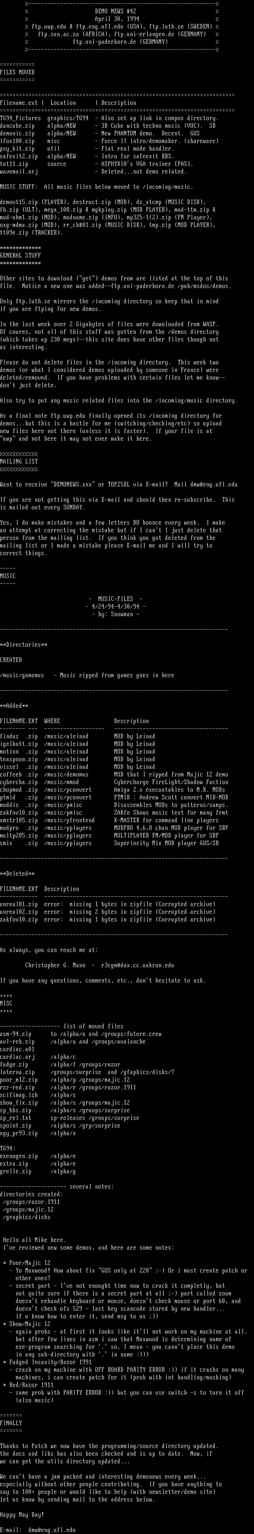
Task: Select the FILES MOVED section heading
Action: [17, 72]
